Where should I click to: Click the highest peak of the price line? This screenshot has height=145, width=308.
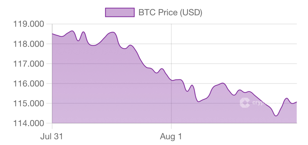[x=72, y=31]
